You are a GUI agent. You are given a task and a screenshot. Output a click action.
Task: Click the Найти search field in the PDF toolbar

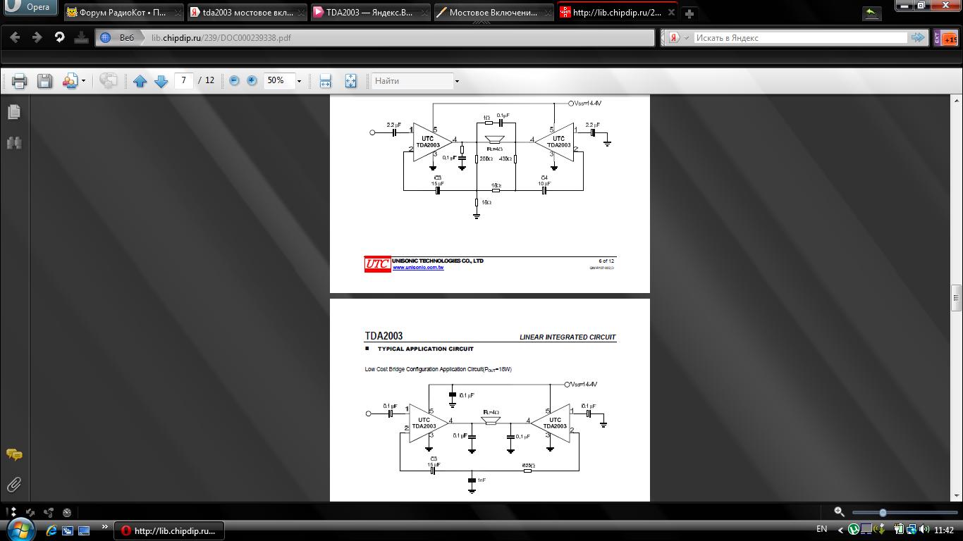[x=412, y=81]
